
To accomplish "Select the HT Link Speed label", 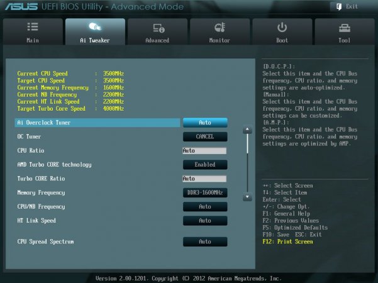I will pos(36,221).
